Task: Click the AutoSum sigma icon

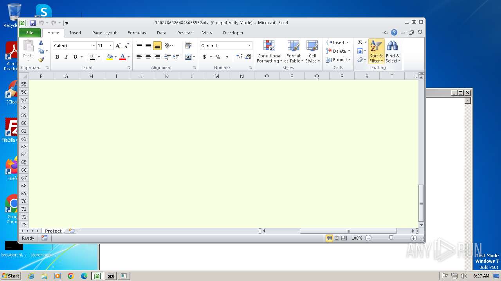Action: (x=360, y=43)
